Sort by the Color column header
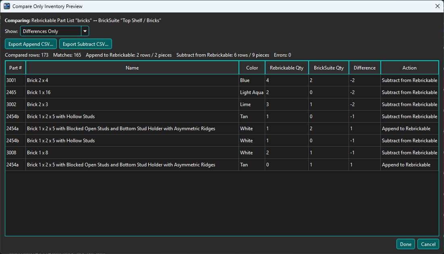This screenshot has height=254, width=444. click(252, 68)
